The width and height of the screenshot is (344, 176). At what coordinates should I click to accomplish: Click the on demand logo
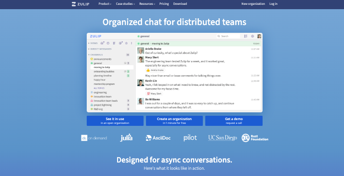[x=94, y=138]
